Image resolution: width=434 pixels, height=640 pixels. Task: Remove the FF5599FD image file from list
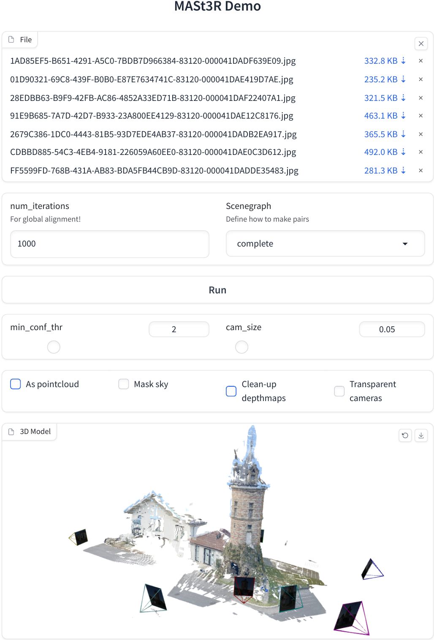tap(420, 171)
